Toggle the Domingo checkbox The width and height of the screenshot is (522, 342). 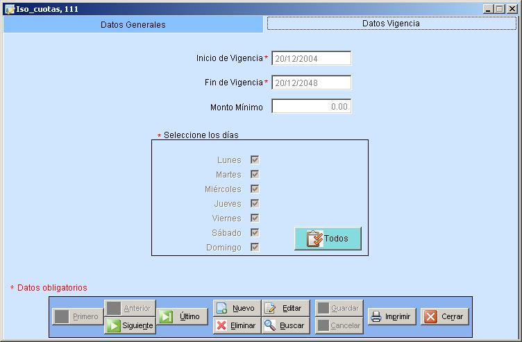tap(255, 247)
